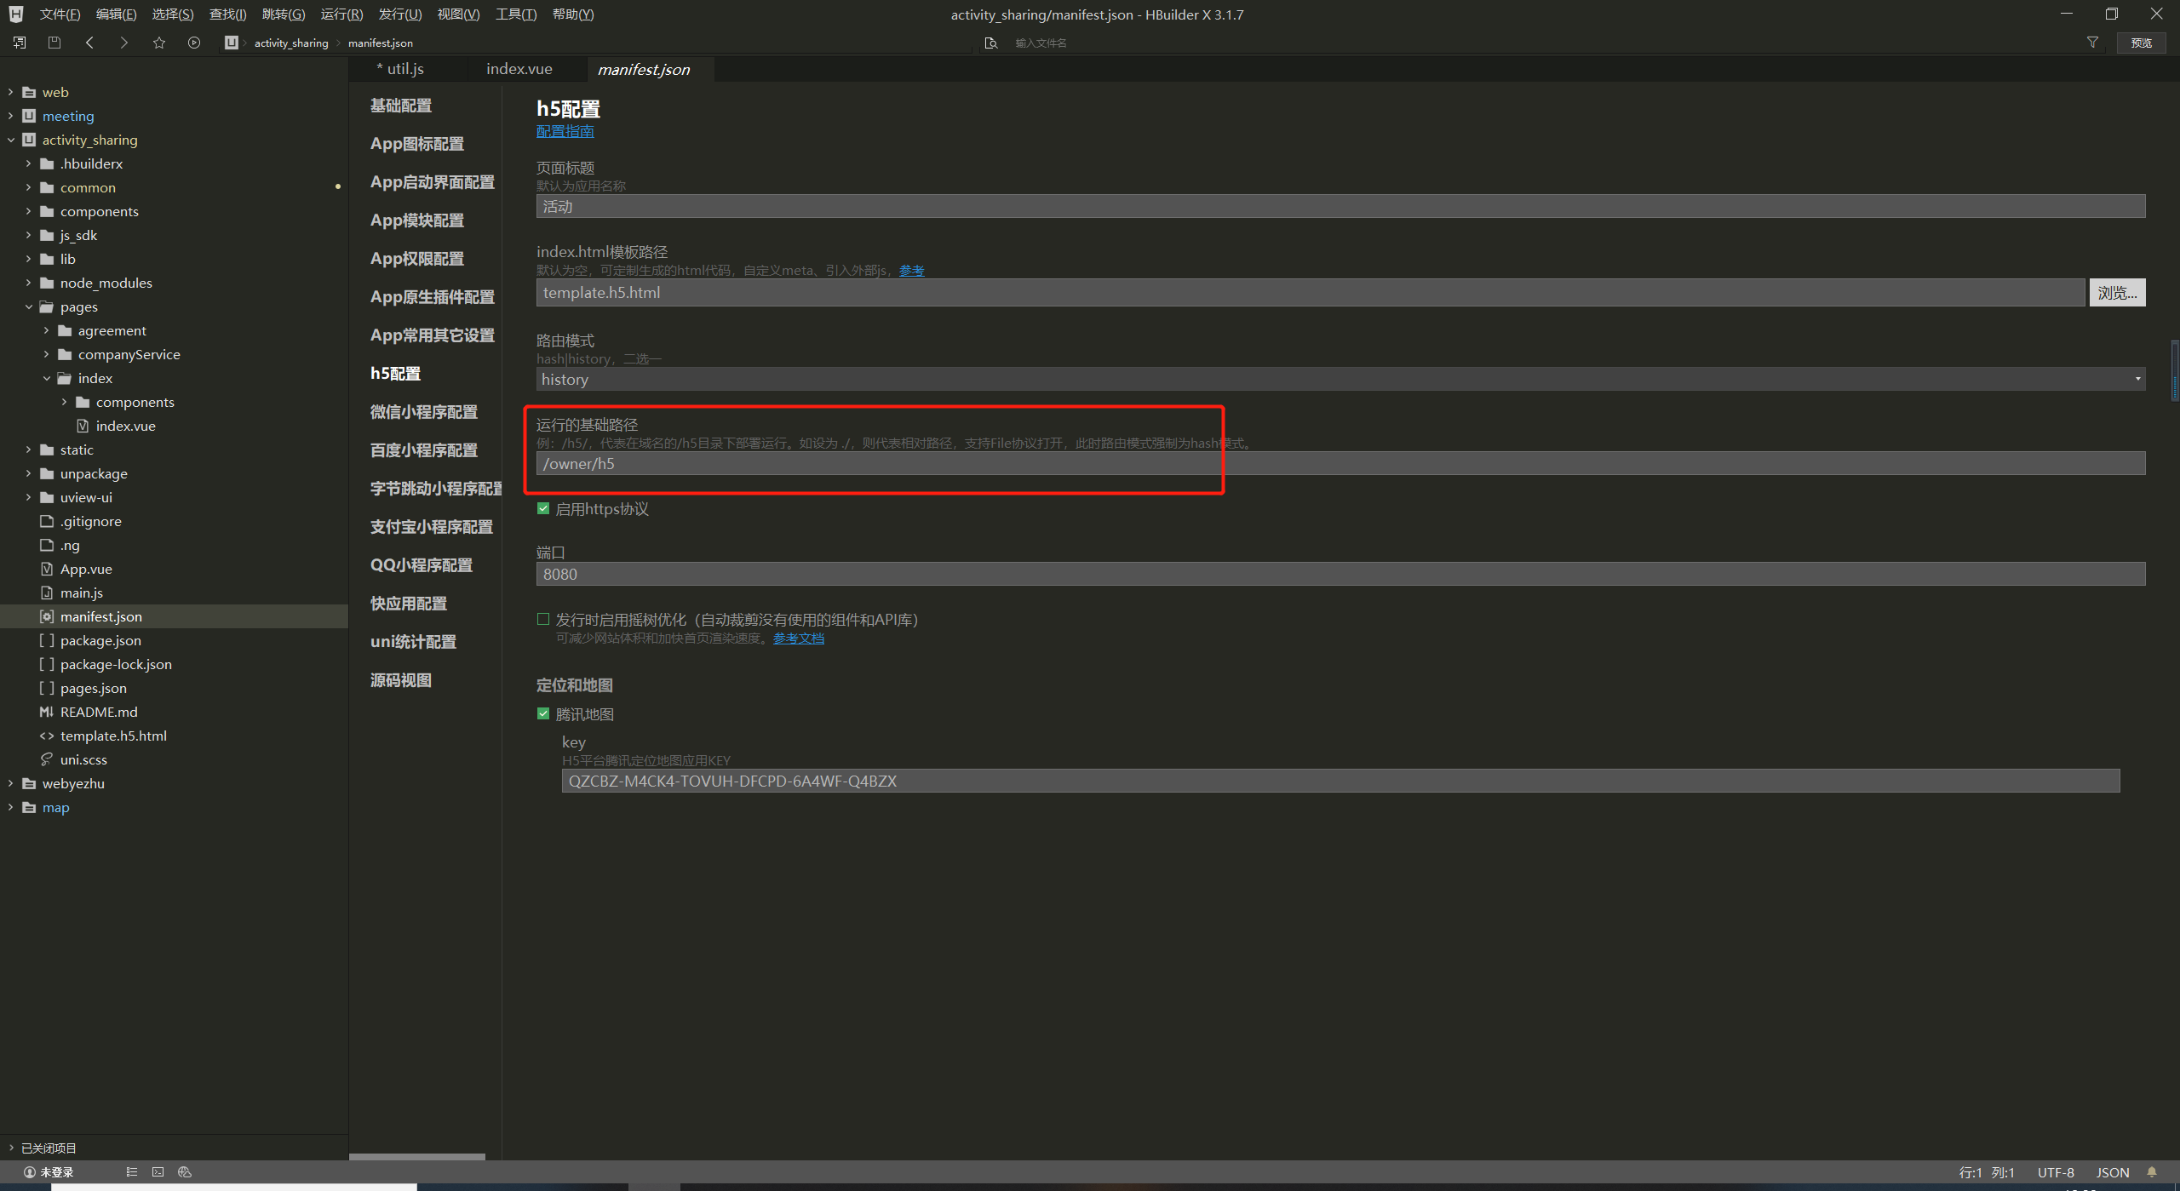
Task: Click the new file toolbar icon
Action: (20, 43)
